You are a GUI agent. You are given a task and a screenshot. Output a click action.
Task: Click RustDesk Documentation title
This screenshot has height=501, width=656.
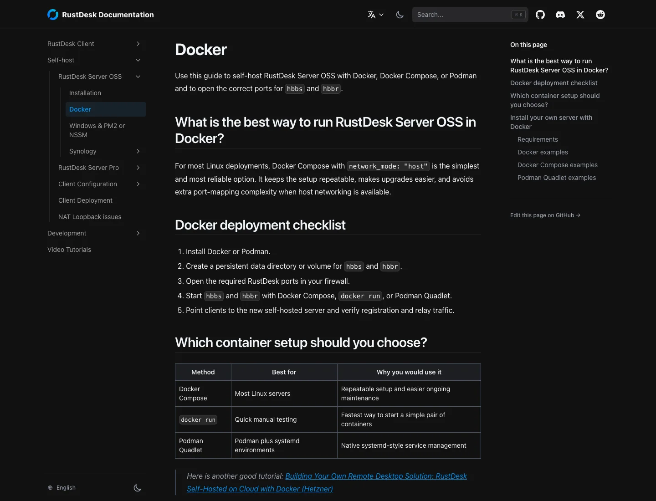108,15
